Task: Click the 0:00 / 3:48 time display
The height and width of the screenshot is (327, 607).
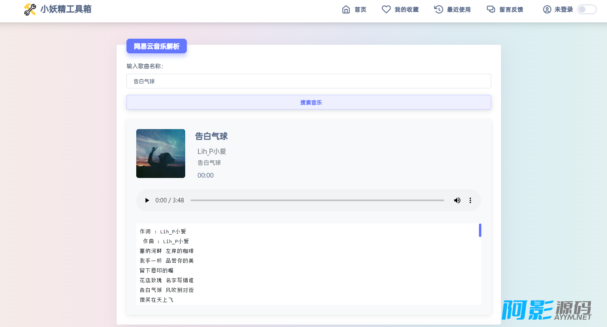Action: (170, 200)
